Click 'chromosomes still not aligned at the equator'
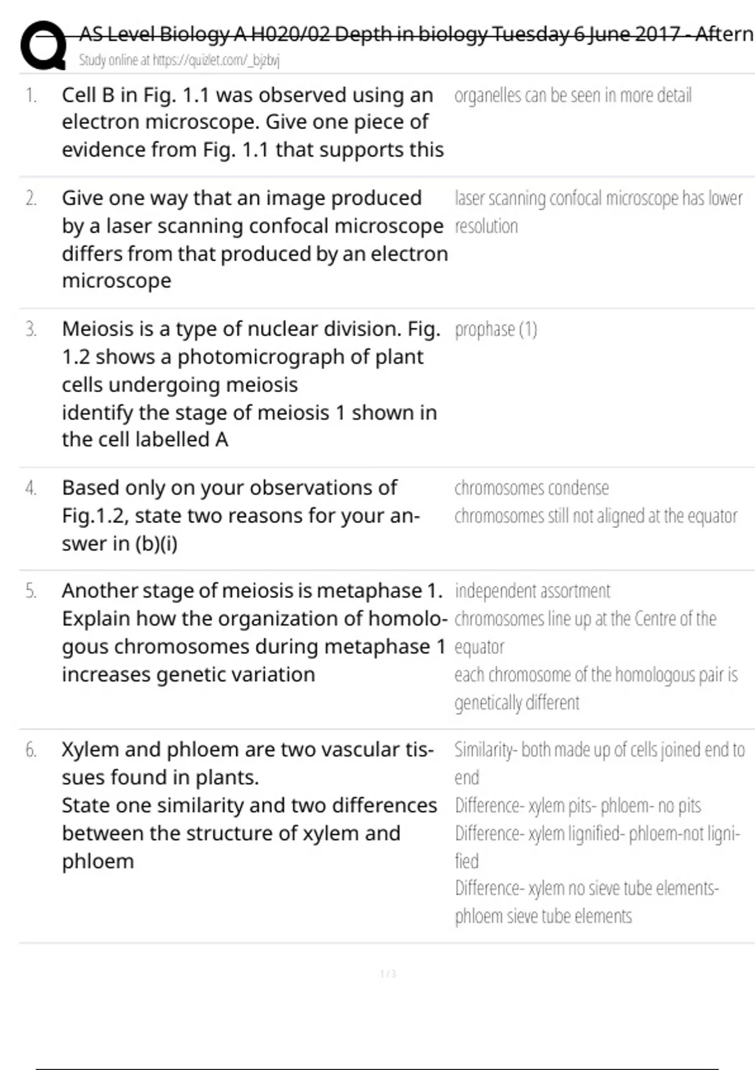 [x=595, y=516]
